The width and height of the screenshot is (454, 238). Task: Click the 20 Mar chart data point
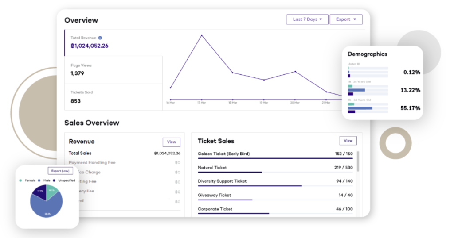tap(295, 71)
